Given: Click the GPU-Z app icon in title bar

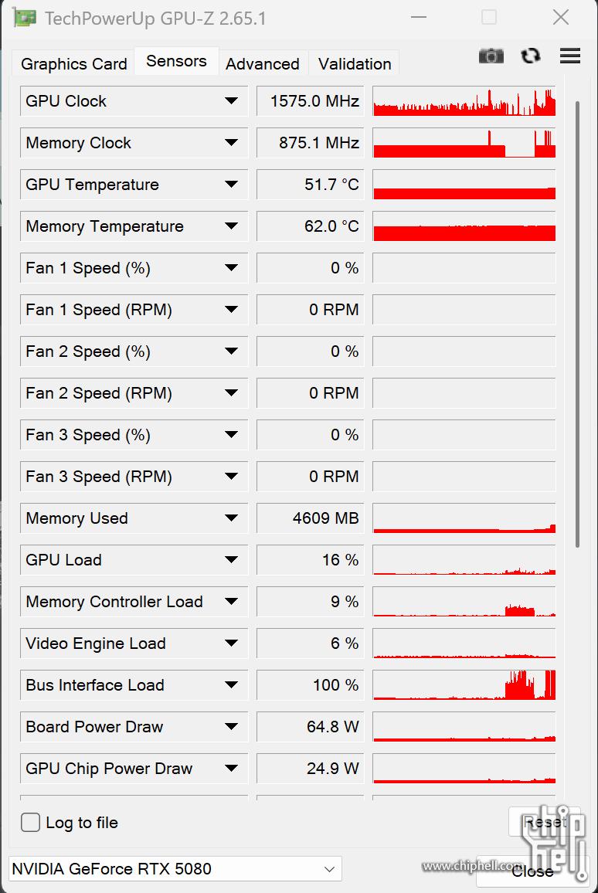Looking at the screenshot, I should pos(25,18).
